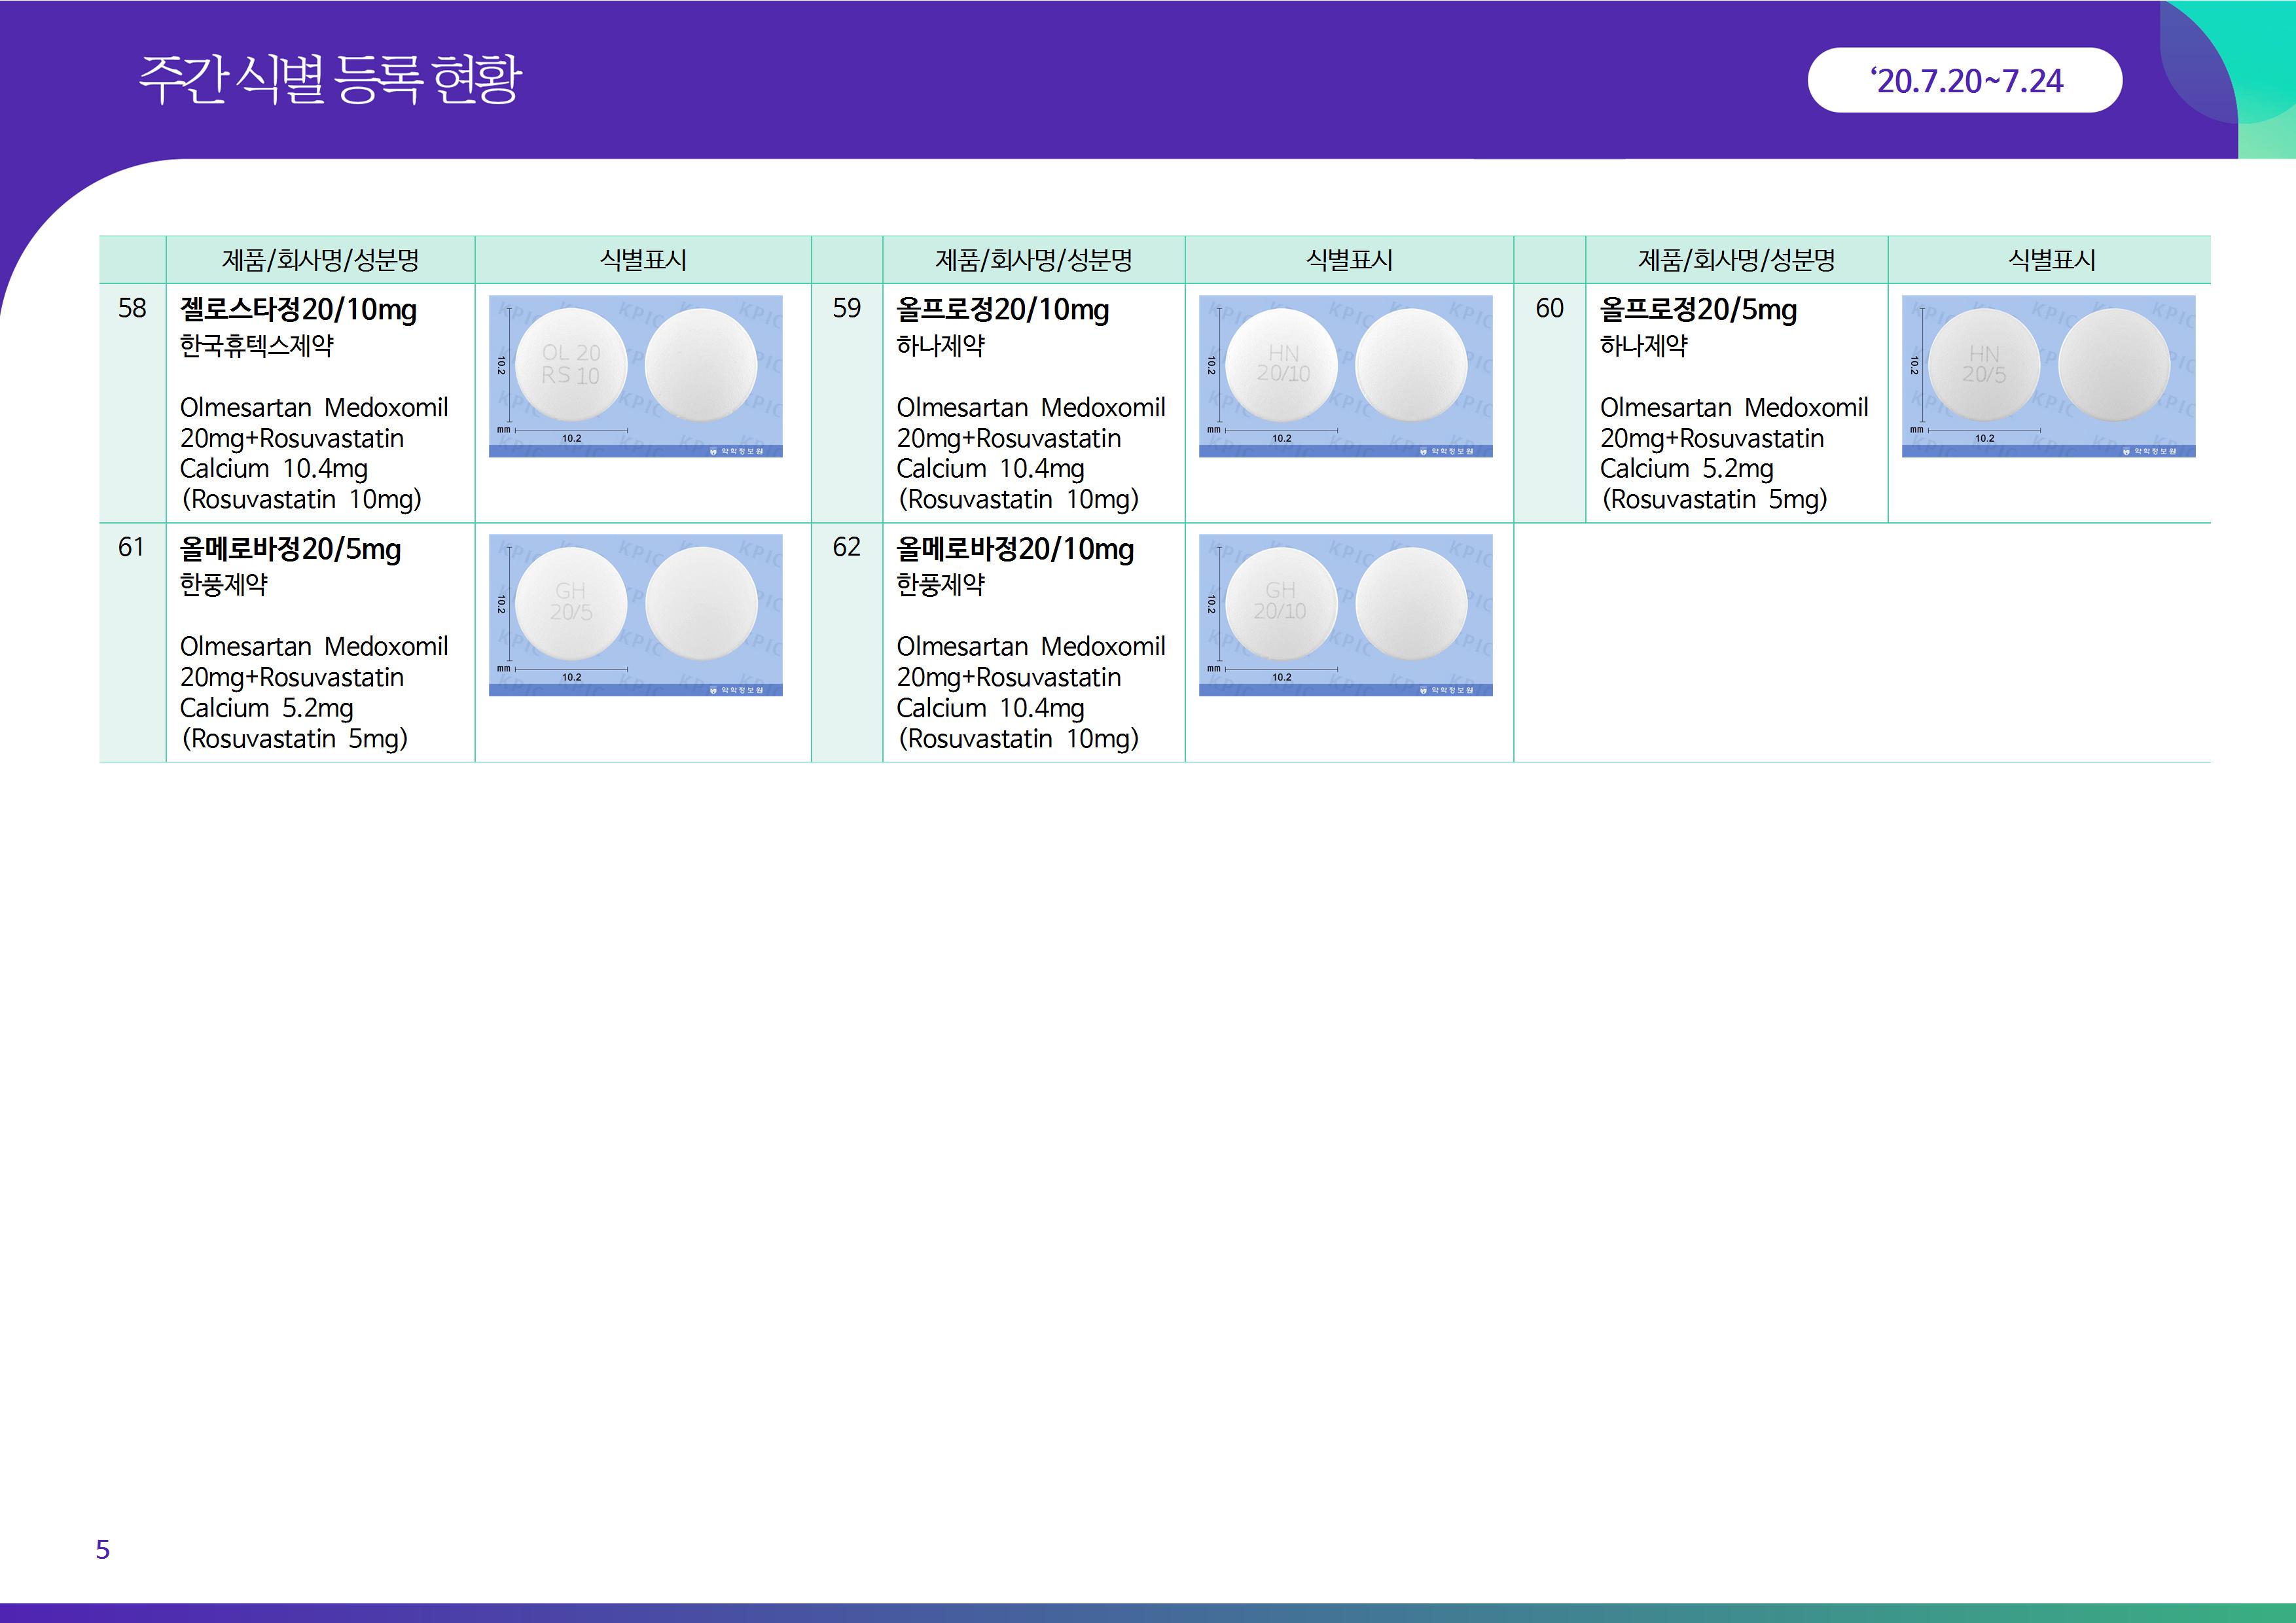The image size is (2296, 1623).
Task: Click the date range badge '20.7.20~7.24
Action: click(1964, 81)
